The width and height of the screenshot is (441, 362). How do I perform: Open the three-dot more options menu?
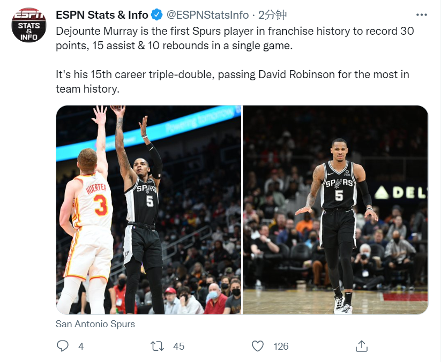pos(422,15)
